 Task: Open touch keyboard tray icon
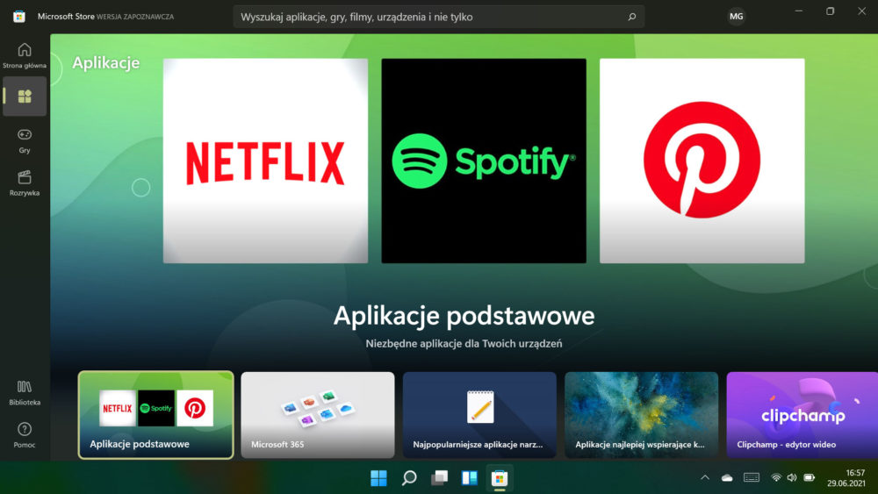click(752, 477)
